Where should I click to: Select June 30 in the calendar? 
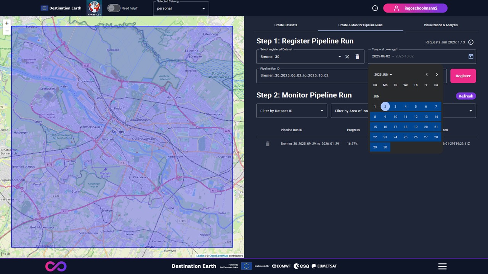pos(385,147)
